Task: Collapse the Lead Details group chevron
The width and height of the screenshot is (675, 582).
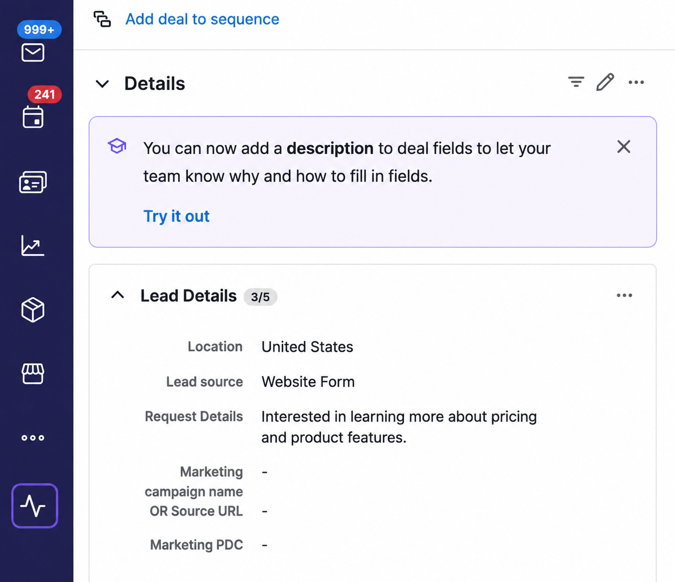Action: [117, 294]
